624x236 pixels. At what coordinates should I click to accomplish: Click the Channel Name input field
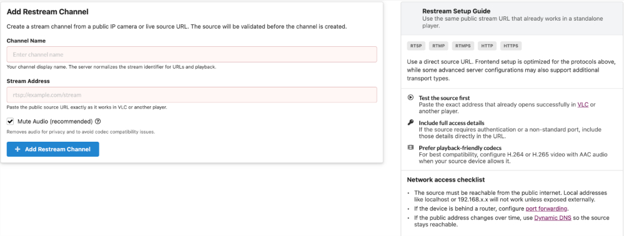click(191, 54)
